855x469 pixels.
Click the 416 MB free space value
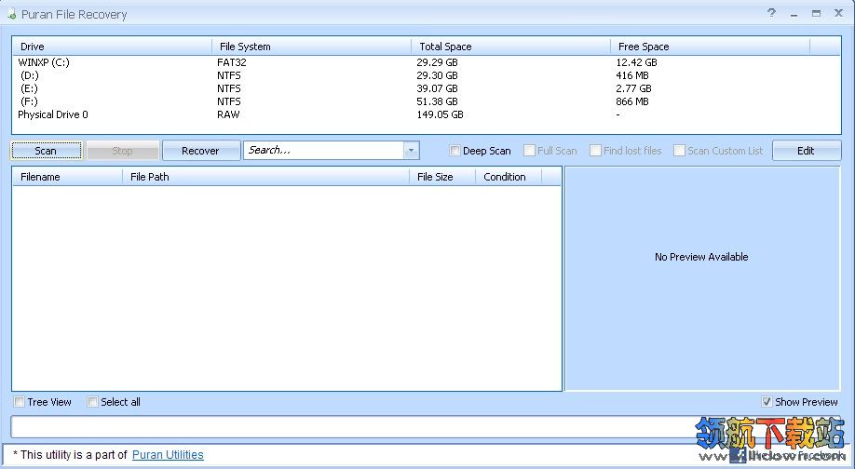[x=632, y=75]
